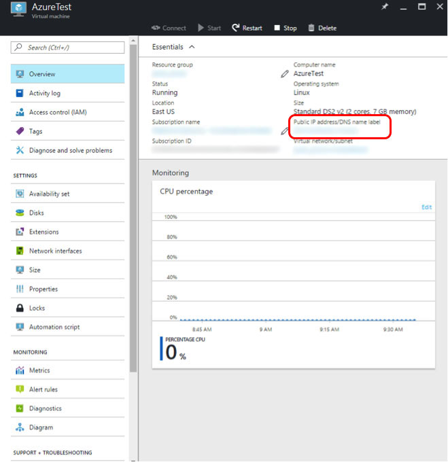Image resolution: width=448 pixels, height=462 pixels.
Task: Click the Activity log icon
Action: [20, 93]
